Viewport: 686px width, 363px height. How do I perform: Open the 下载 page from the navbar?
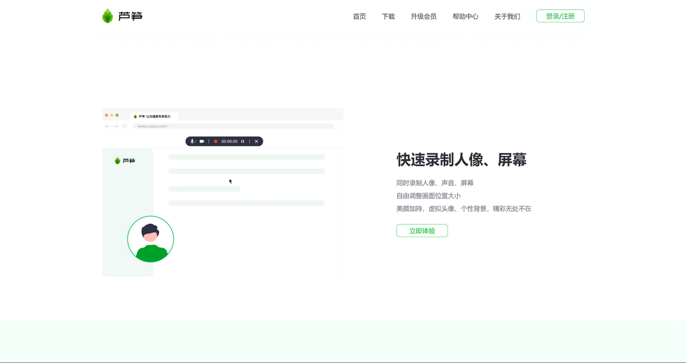(388, 17)
